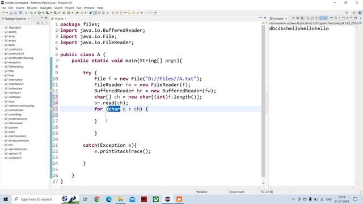Open the Console view menu dropdown
This screenshot has width=363, height=204.
pyautogui.click(x=347, y=18)
